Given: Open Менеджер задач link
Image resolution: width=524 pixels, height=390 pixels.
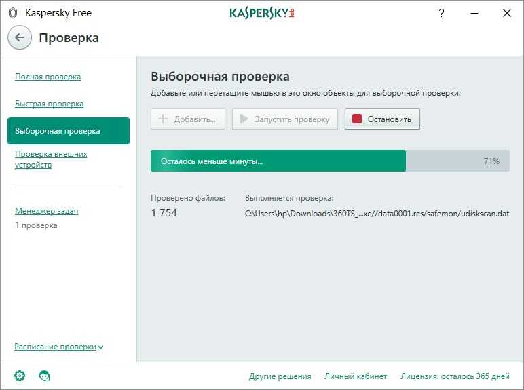Looking at the screenshot, I should tap(46, 211).
